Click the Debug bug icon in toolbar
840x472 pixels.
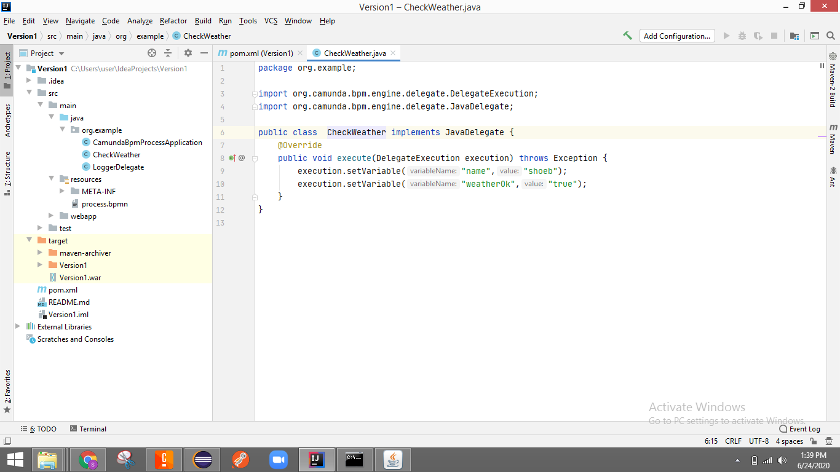pos(742,36)
